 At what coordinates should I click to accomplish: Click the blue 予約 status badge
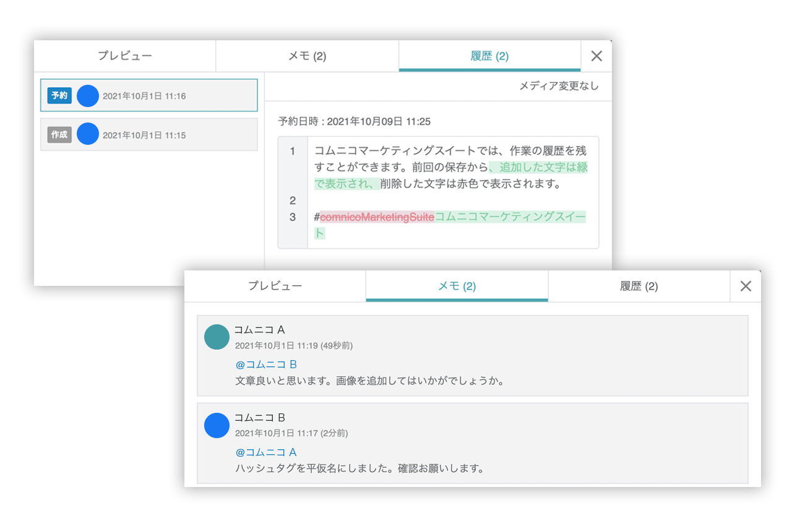tap(59, 96)
